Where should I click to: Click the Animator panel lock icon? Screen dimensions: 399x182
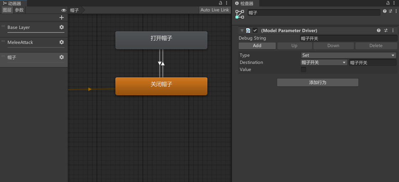[x=221, y=3]
